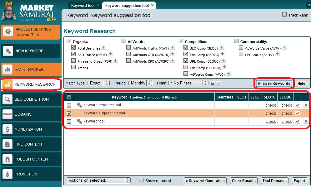
Task: Expand the tab list arrow at top right
Action: click(x=308, y=5)
